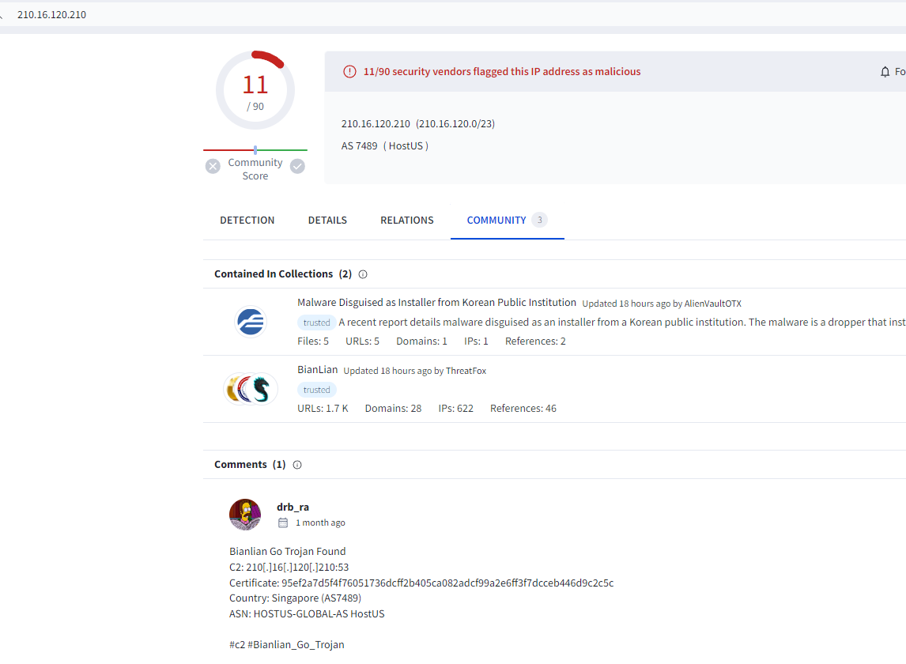Click 'Files: 5' in Malware Disguised collection
This screenshot has height=664, width=906.
coord(313,341)
